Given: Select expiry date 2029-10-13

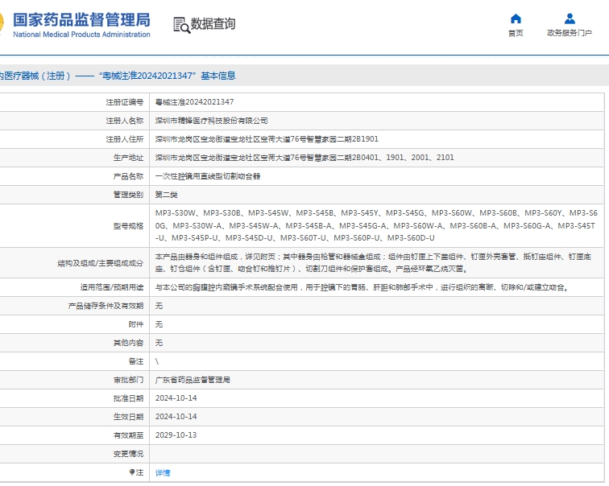Looking at the screenshot, I should [176, 435].
